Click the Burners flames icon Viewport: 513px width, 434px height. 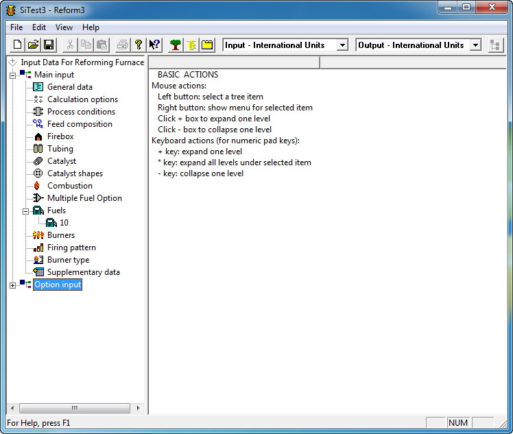[38, 235]
